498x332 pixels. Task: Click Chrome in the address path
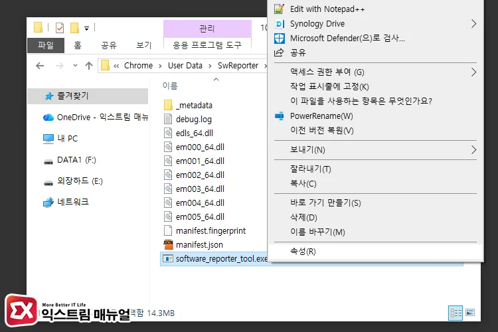(x=138, y=66)
